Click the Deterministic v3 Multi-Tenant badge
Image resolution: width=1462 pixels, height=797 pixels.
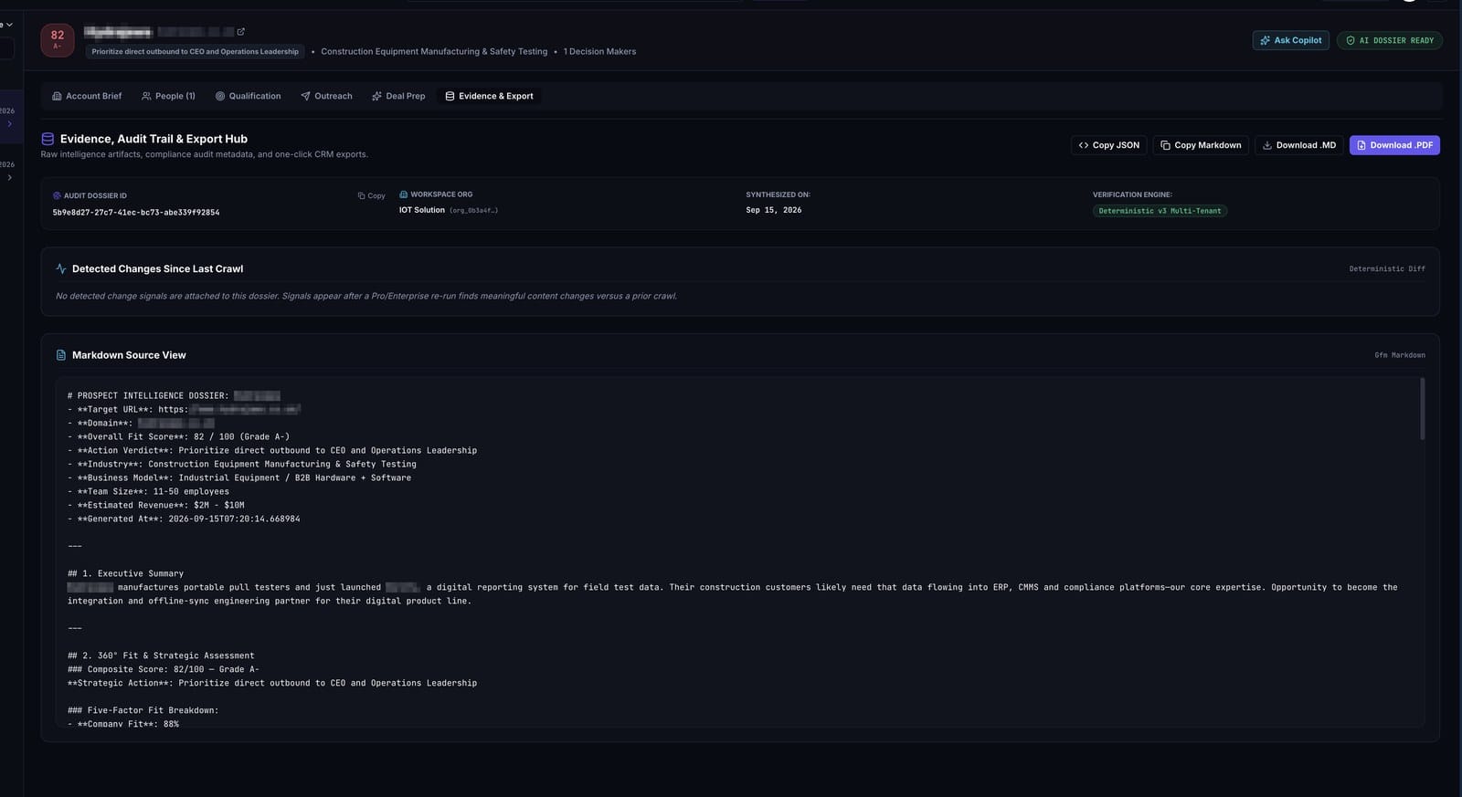[1160, 211]
